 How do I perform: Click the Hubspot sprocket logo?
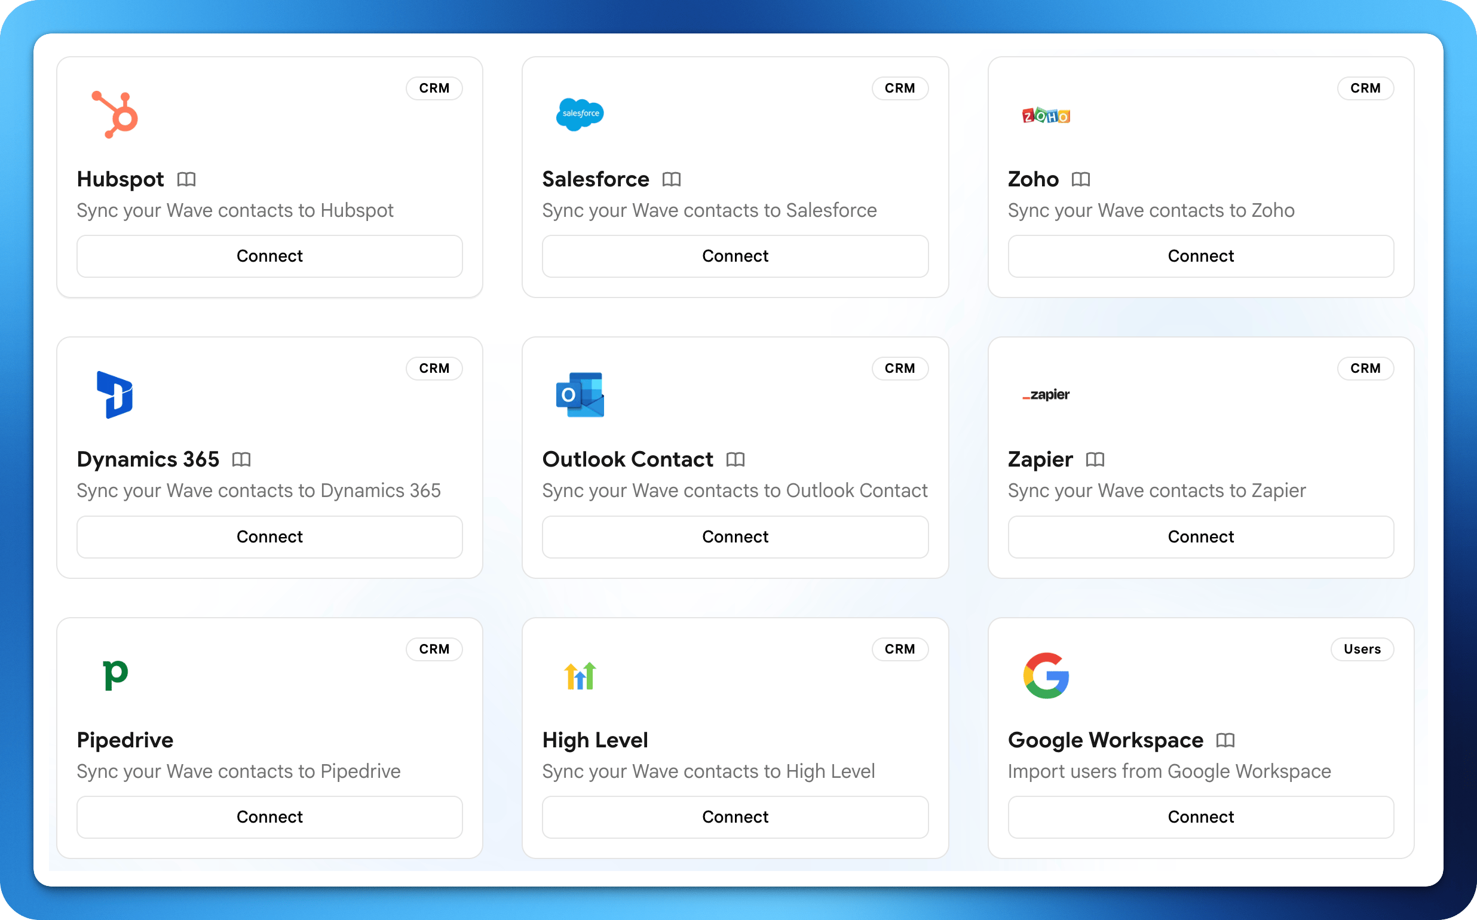[x=115, y=114]
